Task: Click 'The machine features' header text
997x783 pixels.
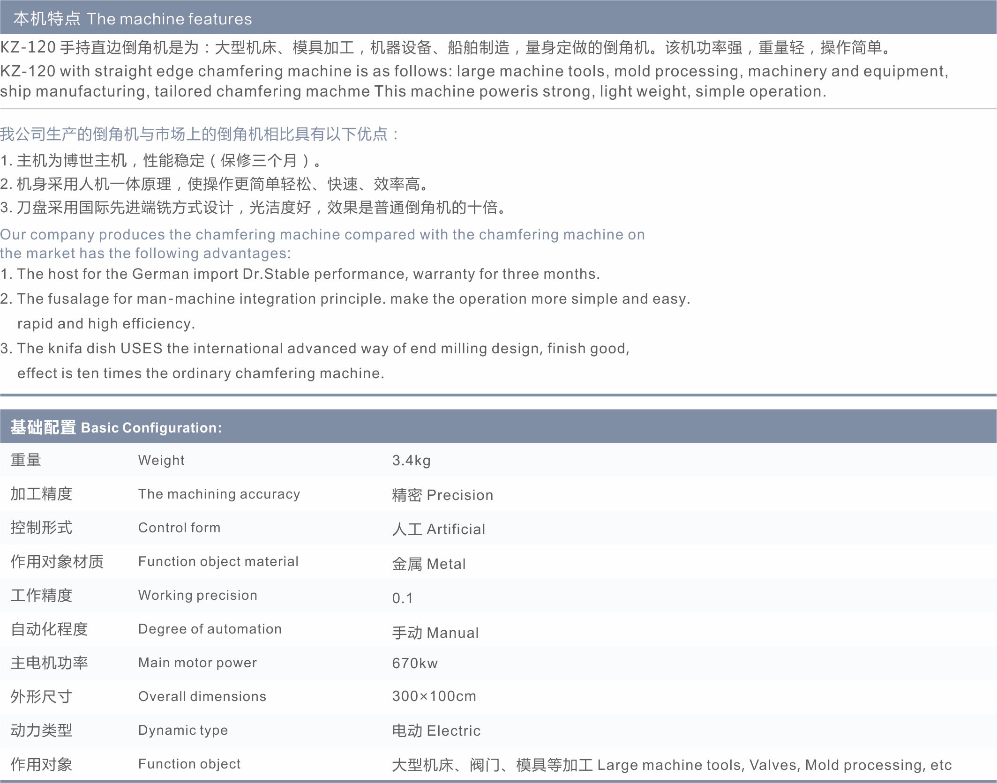Action: pyautogui.click(x=169, y=19)
